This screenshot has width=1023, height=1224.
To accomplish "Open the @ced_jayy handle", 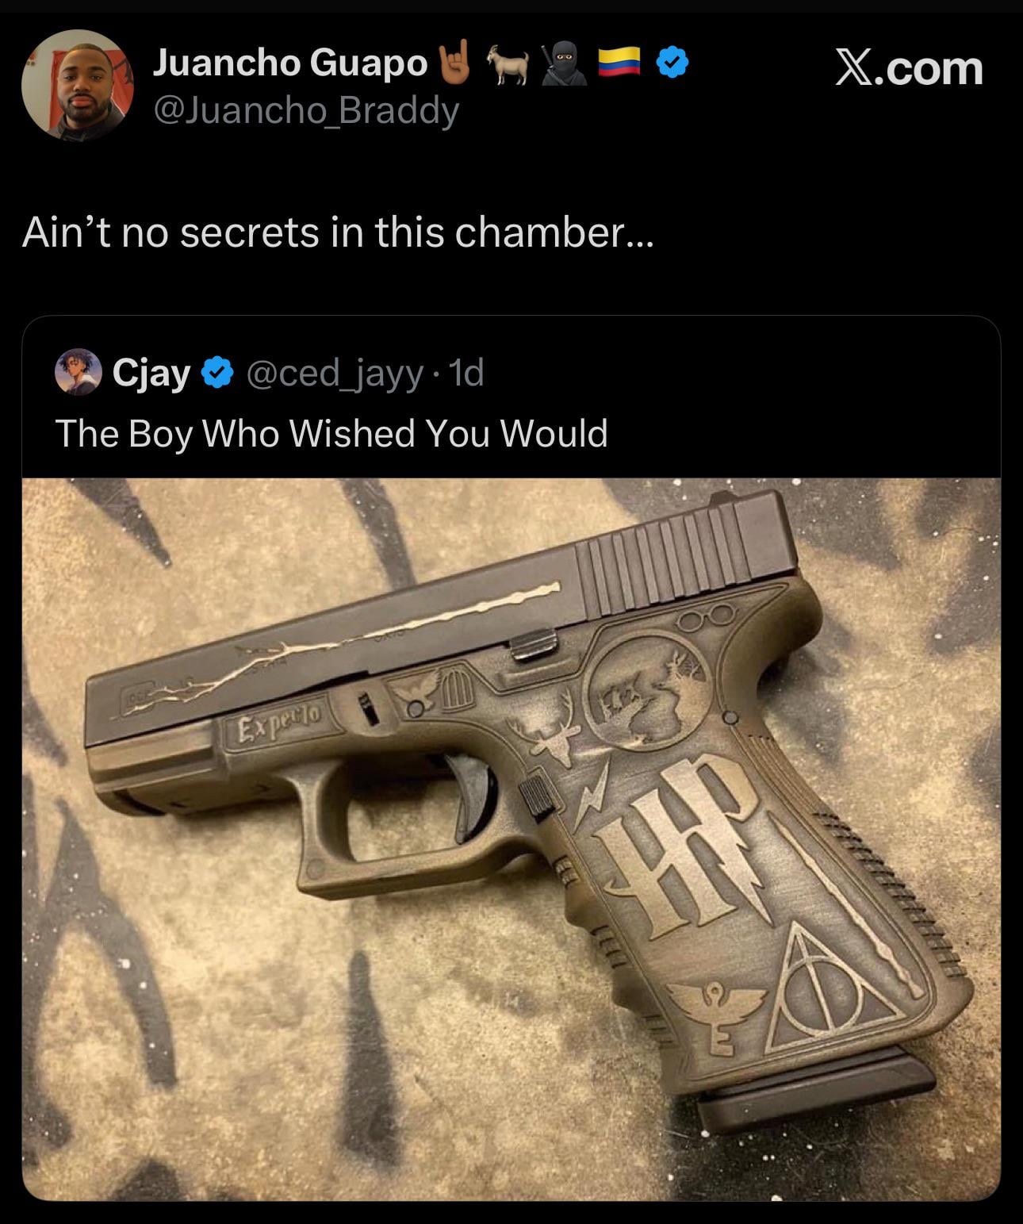I will click(335, 372).
